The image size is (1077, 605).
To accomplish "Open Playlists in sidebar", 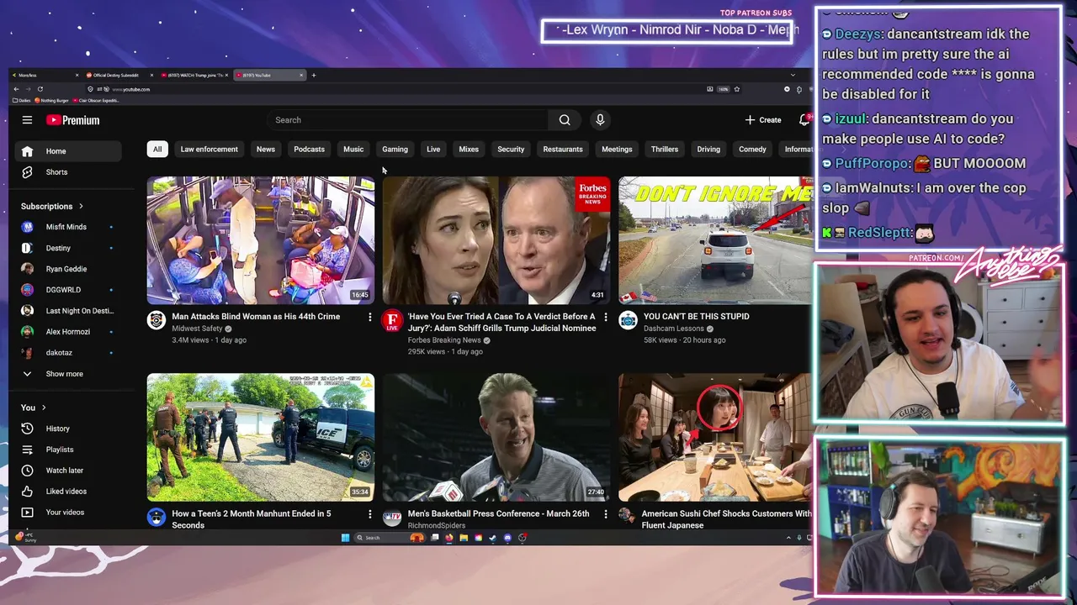I will click(67, 450).
